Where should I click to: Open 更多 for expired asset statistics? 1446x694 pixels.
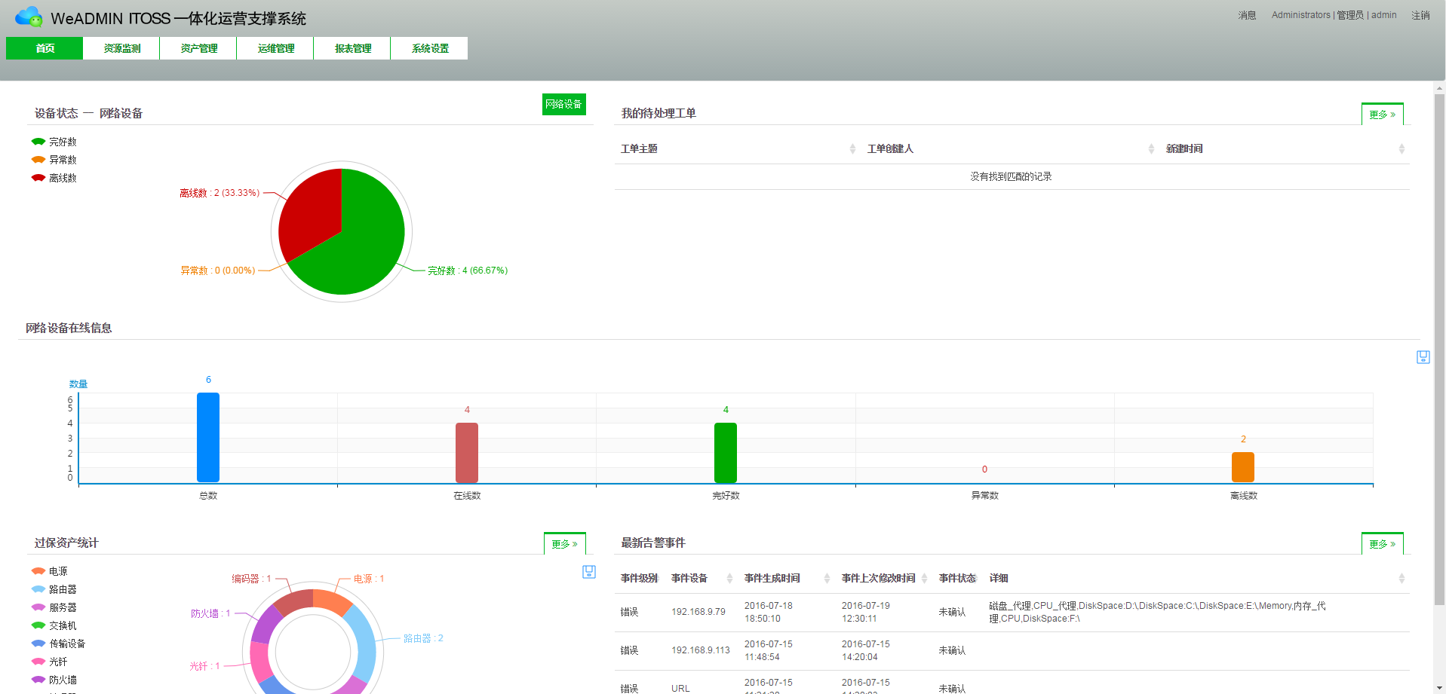click(565, 544)
